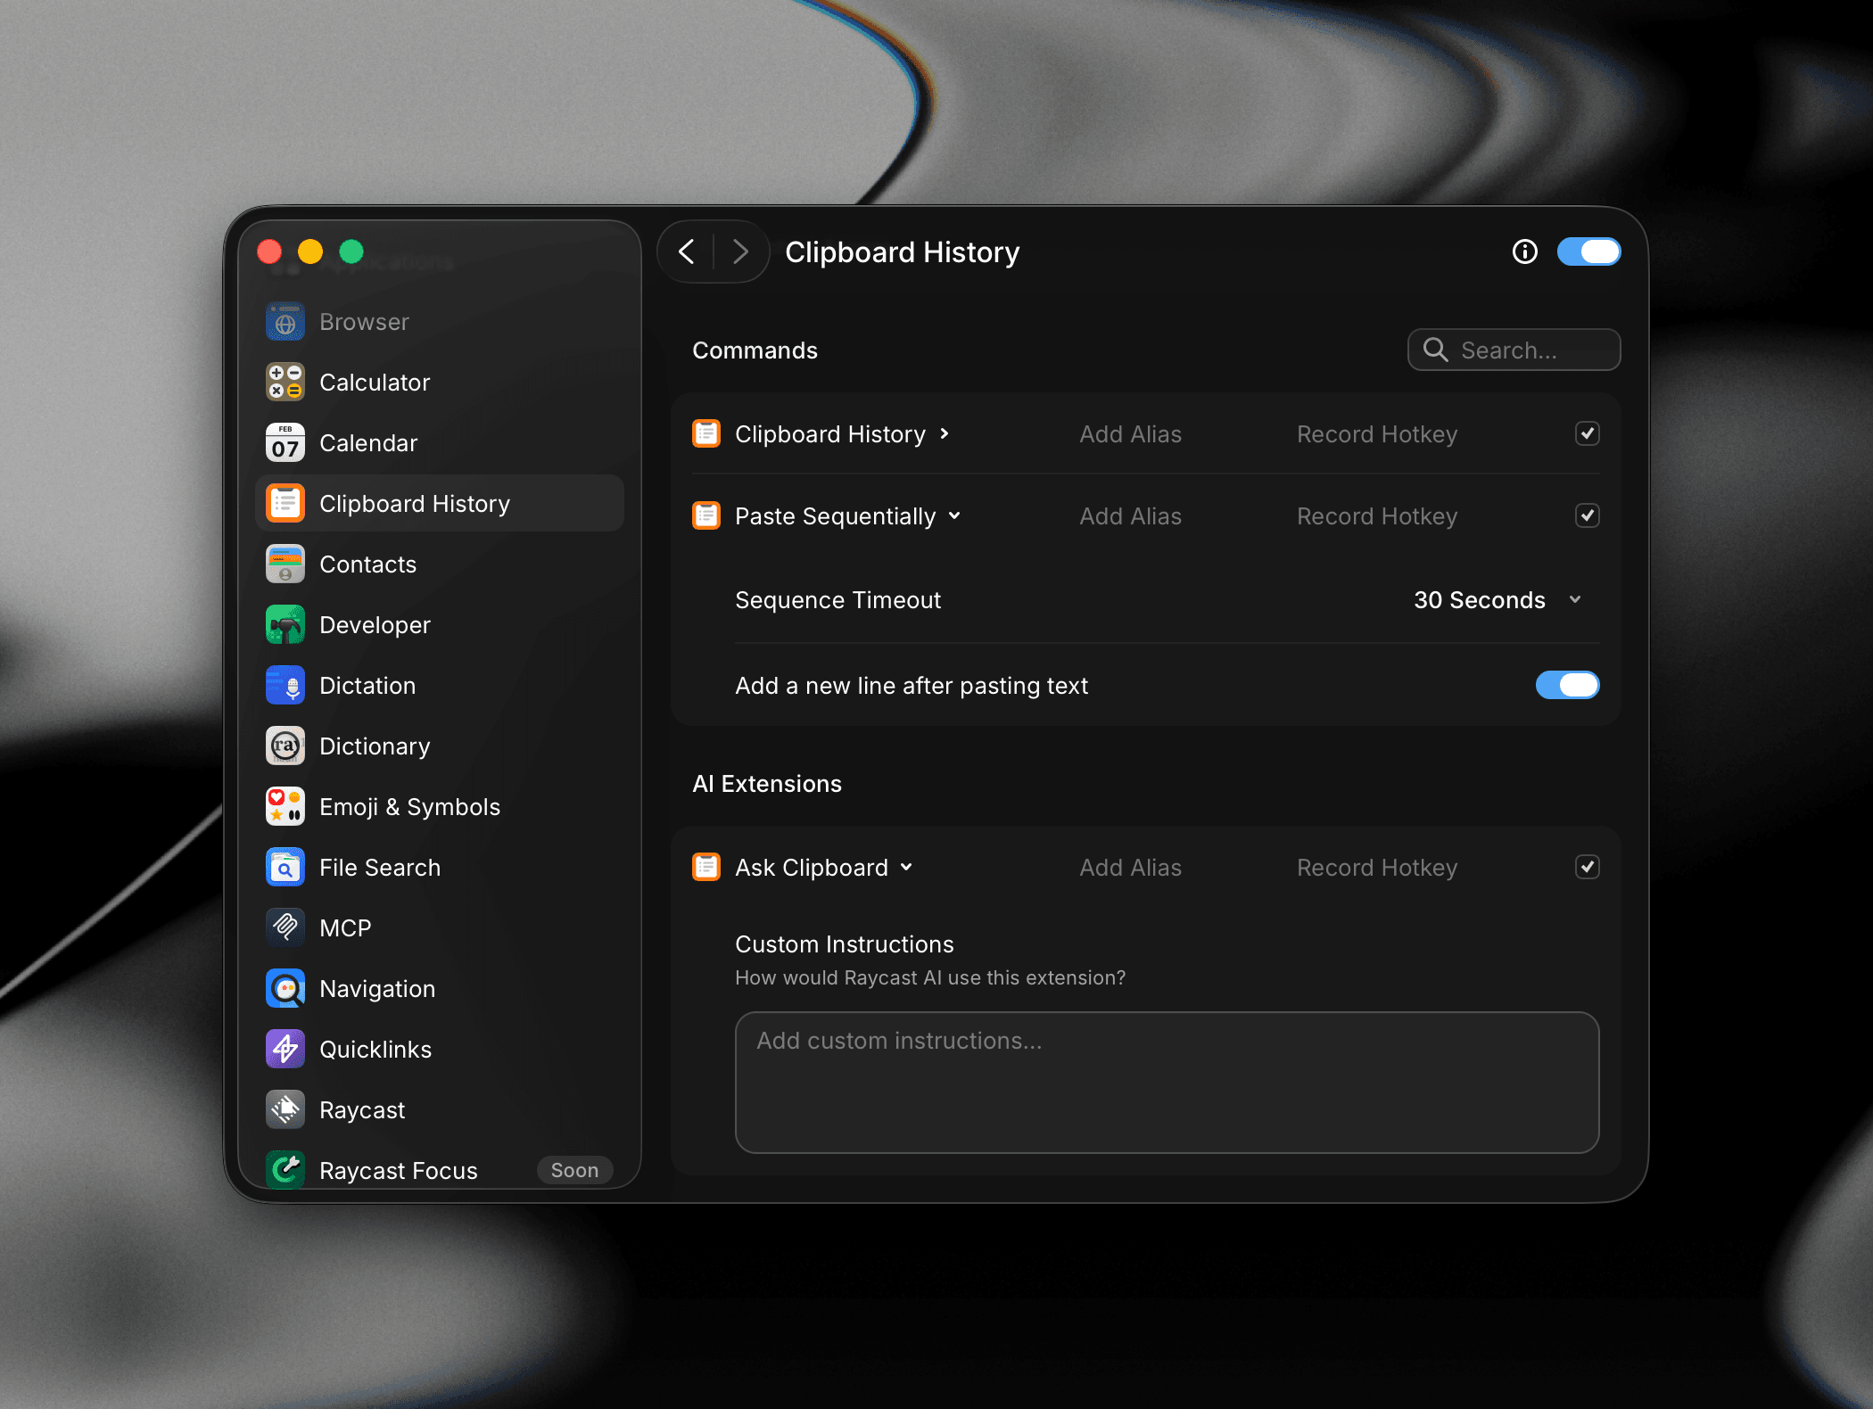Click the Browser globe icon in sidebar
The image size is (1873, 1409).
coord(285,322)
